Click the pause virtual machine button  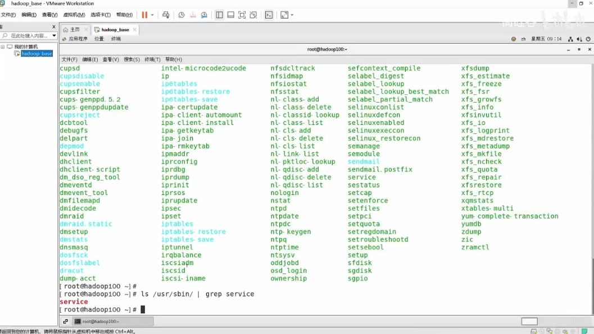tap(144, 15)
